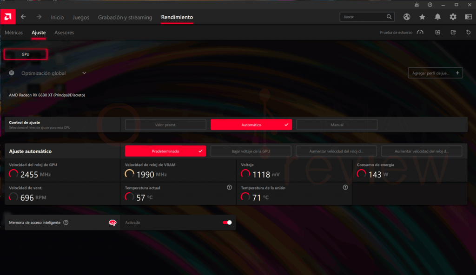
Task: Click Agregar perfil de juego button
Action: click(x=435, y=73)
